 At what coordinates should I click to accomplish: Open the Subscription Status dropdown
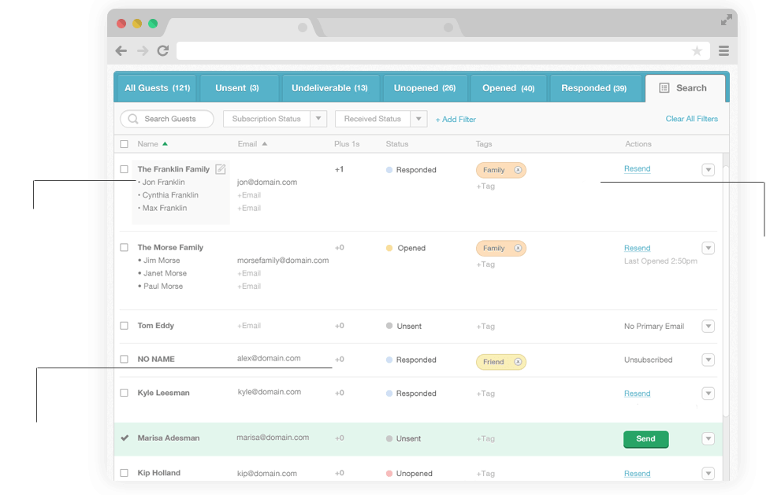(275, 119)
